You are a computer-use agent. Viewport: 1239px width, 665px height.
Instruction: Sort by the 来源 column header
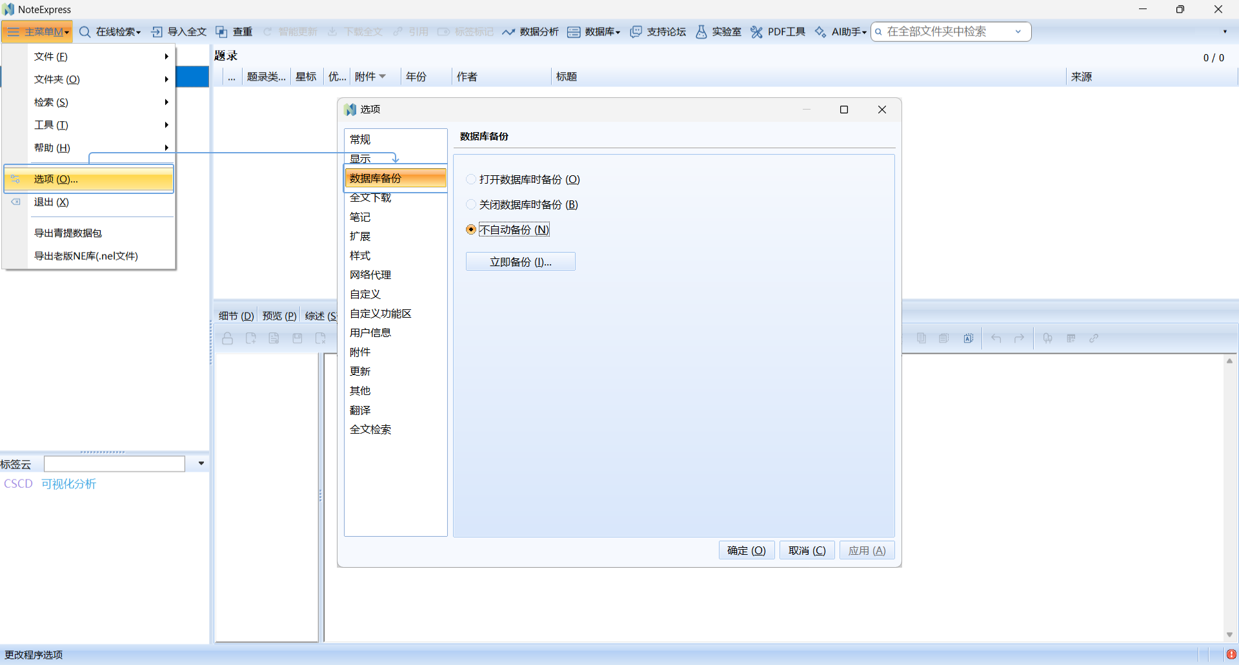(1152, 77)
